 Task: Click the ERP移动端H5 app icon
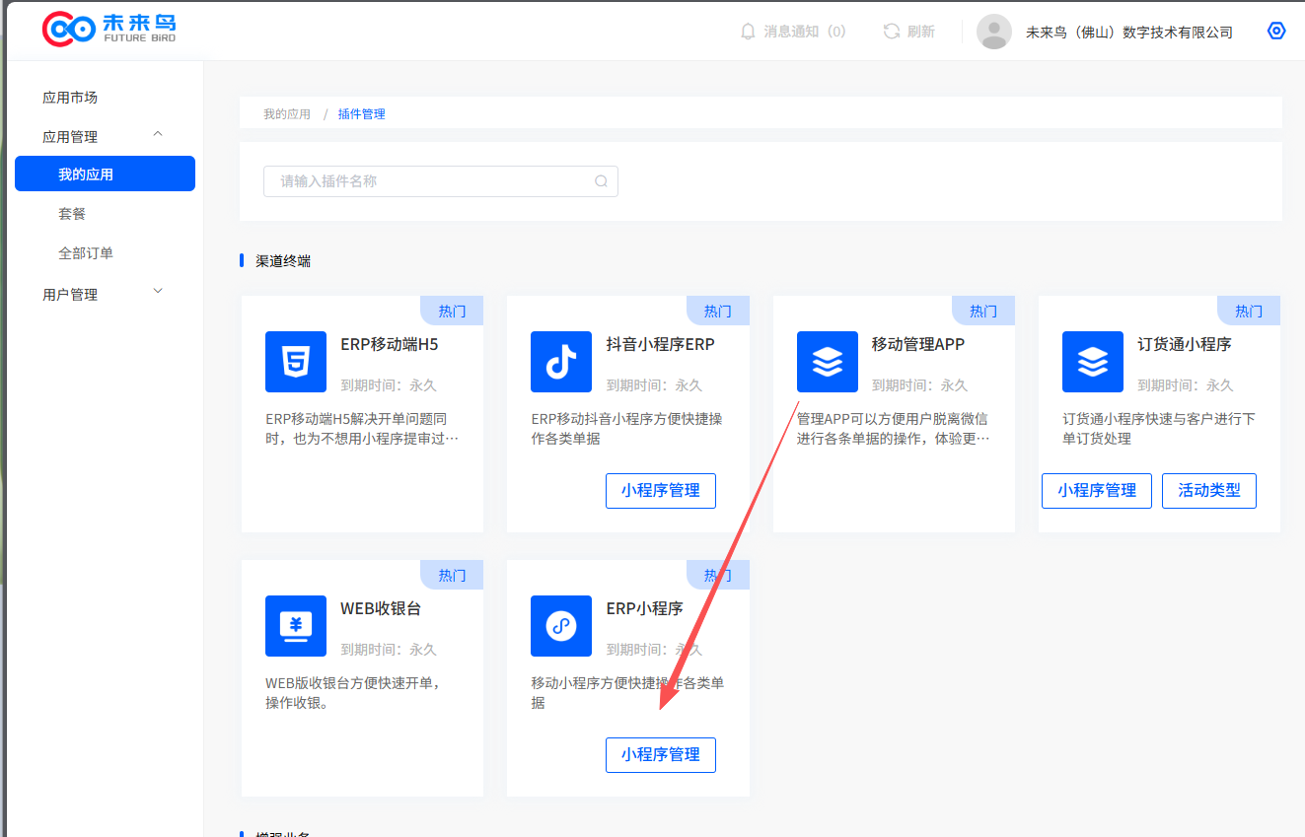coord(295,362)
